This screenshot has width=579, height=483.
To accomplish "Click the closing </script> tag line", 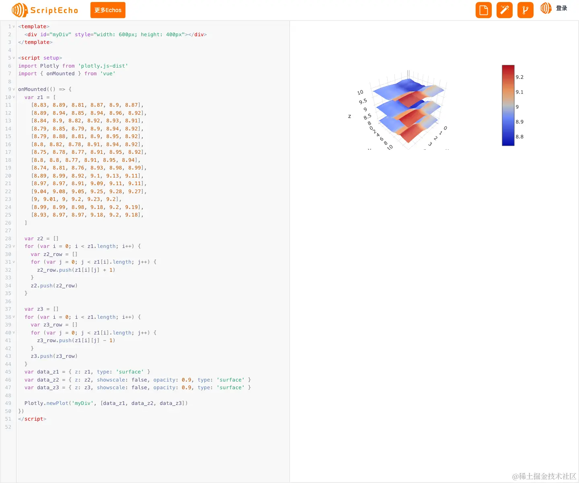I will pos(32,419).
